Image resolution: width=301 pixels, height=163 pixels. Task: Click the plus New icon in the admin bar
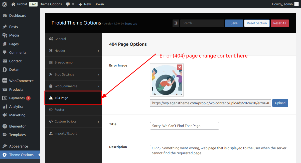80,4
